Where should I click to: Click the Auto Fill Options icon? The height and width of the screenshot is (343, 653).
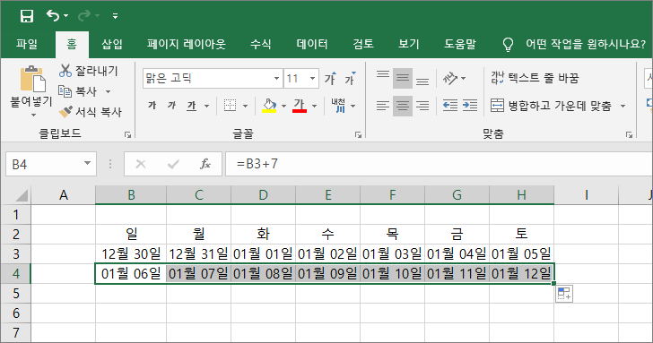pos(564,294)
